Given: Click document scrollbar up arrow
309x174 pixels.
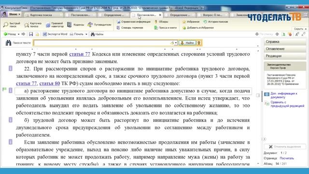Looking at the screenshot, I should 258,51.
